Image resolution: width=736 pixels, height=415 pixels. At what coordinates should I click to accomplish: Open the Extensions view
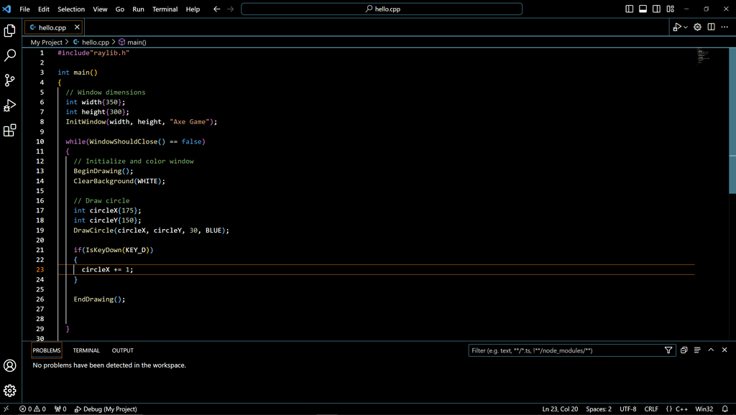[x=9, y=130]
